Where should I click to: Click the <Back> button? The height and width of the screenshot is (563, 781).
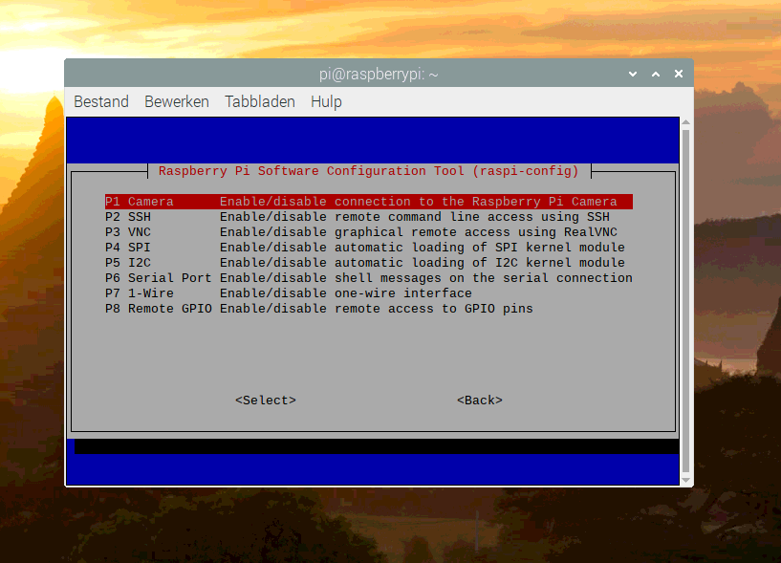pyautogui.click(x=480, y=401)
